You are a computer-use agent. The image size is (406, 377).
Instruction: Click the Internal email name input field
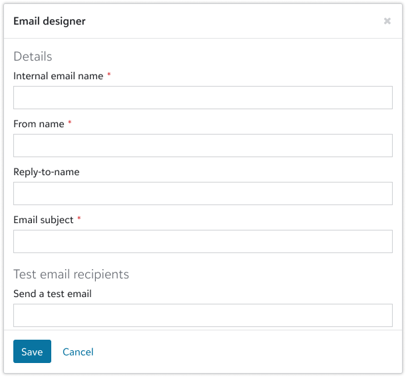pyautogui.click(x=203, y=98)
